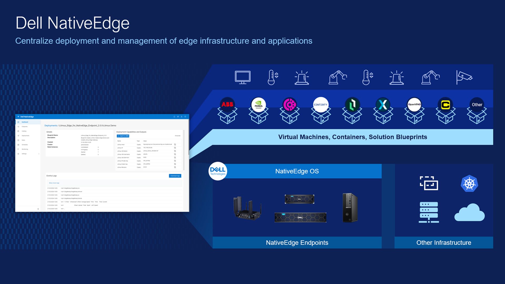The width and height of the screenshot is (505, 284).
Task: Click the notifications bell in the top bar
Action: (x=174, y=117)
